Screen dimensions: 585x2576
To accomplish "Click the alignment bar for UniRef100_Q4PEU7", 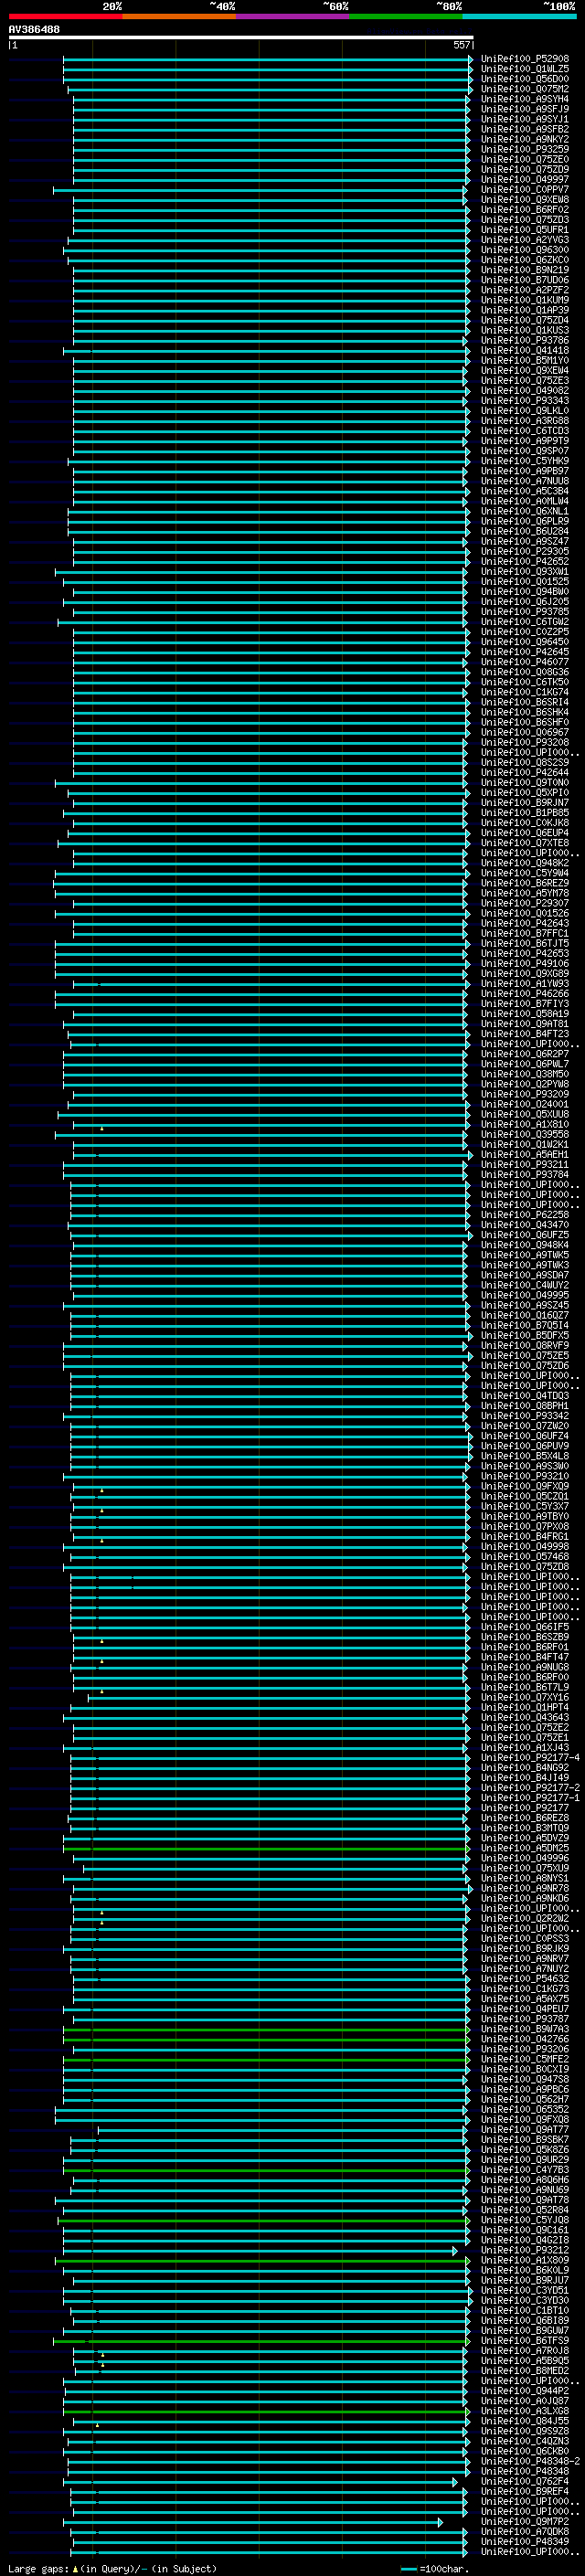I will point(266,2009).
